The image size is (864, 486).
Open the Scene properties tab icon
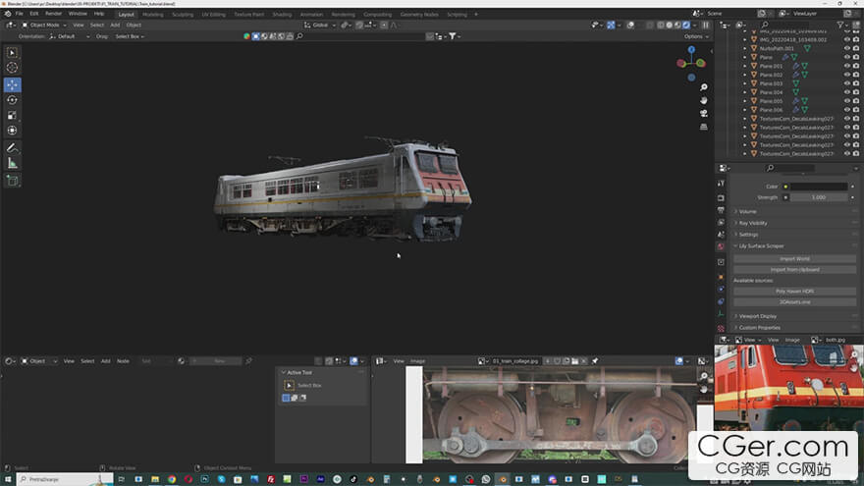pyautogui.click(x=721, y=235)
